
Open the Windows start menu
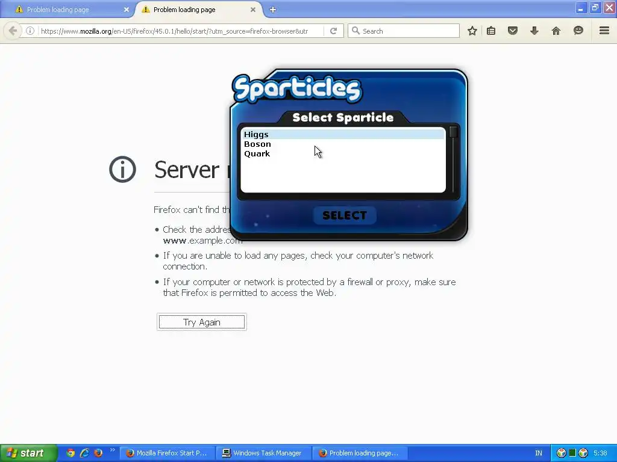[28, 453]
